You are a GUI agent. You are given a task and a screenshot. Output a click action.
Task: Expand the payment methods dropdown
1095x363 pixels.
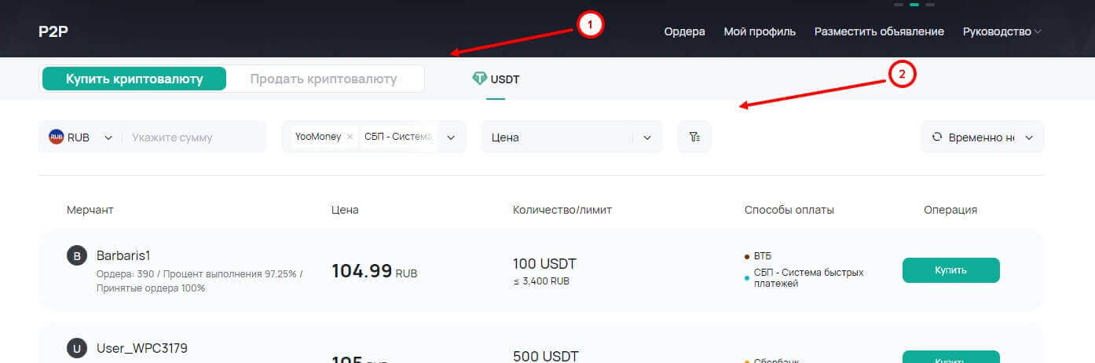[451, 137]
